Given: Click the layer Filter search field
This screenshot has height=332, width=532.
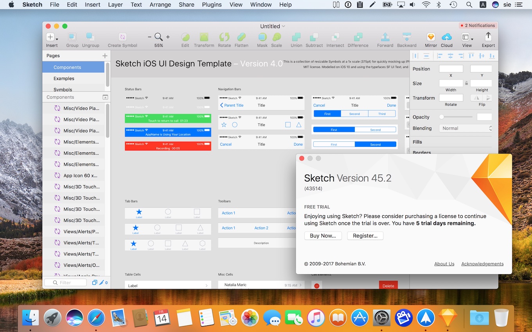Looking at the screenshot, I should click(65, 282).
